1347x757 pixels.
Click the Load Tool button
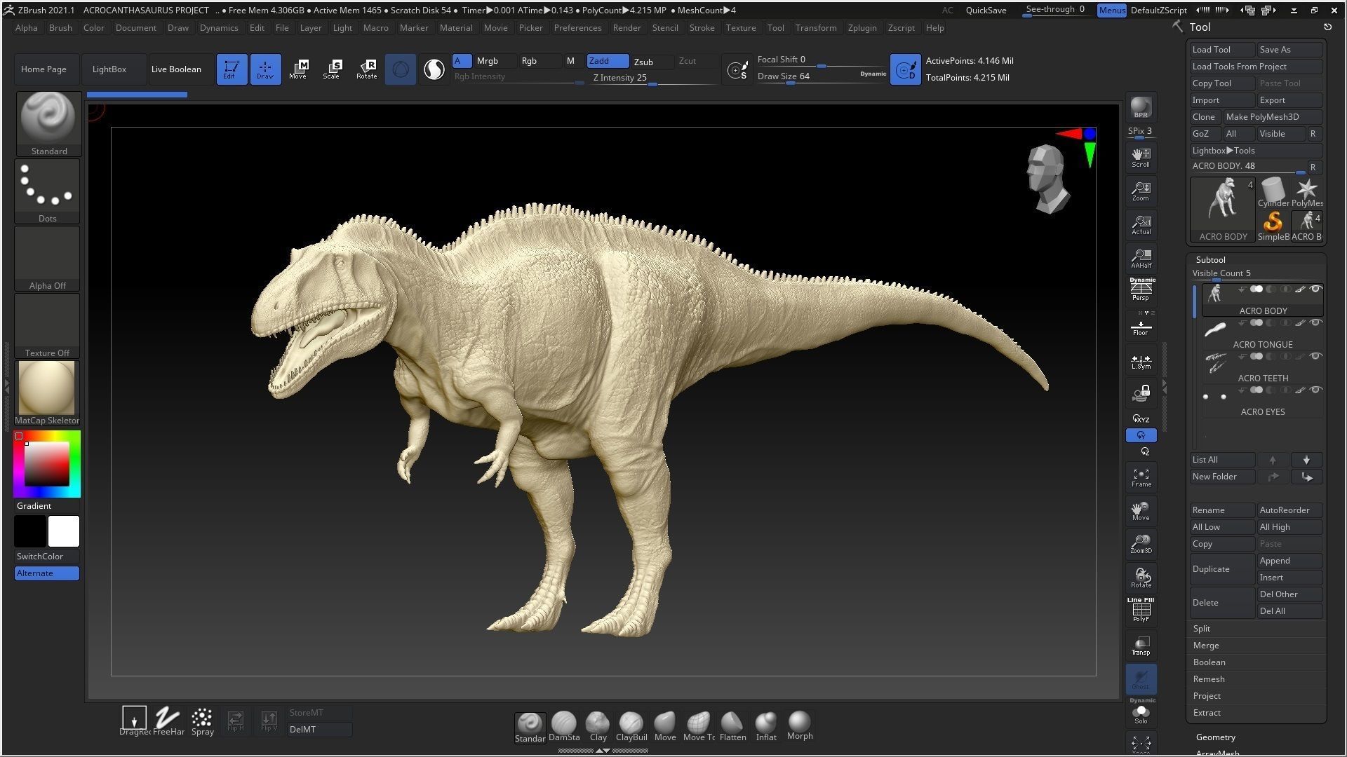tap(1222, 50)
